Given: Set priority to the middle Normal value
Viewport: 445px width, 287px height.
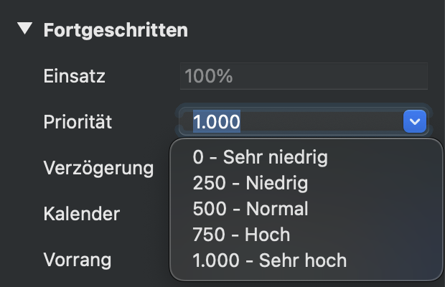Looking at the screenshot, I should point(250,209).
